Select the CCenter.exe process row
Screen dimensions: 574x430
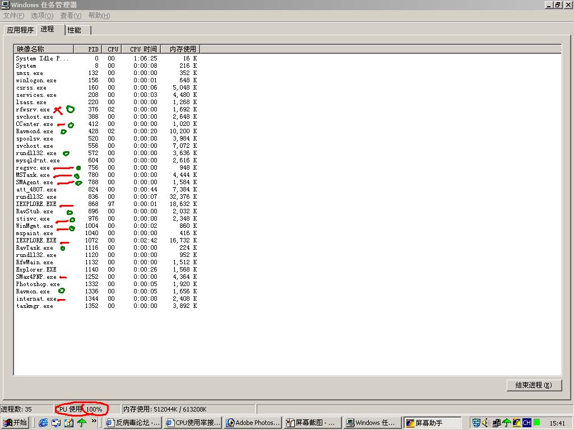[x=107, y=124]
